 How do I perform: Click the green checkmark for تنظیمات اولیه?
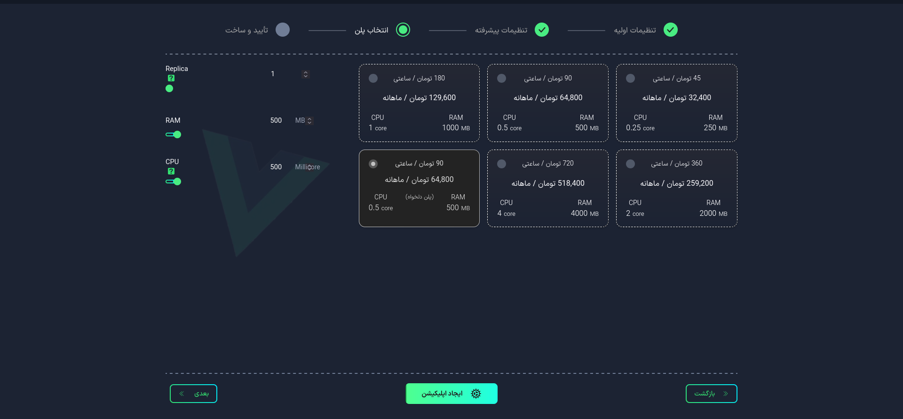click(671, 30)
